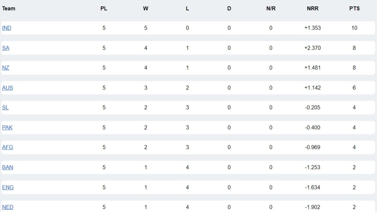Select the D column header

229,8
